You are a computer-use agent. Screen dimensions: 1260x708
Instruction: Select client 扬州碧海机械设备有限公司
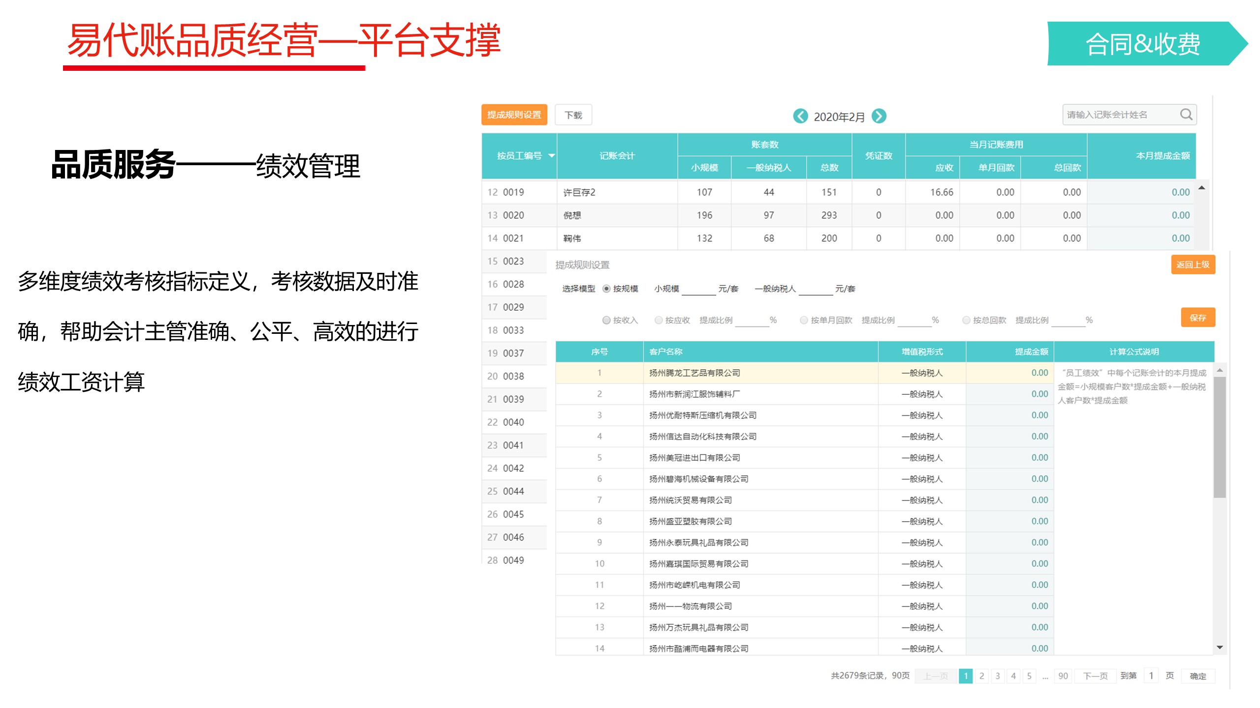[x=699, y=479]
